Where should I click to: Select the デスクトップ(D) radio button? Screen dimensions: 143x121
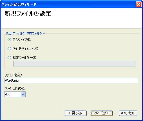pos(9,40)
